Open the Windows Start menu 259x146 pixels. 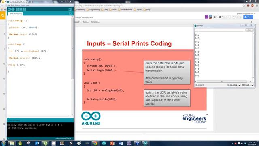point(4,143)
